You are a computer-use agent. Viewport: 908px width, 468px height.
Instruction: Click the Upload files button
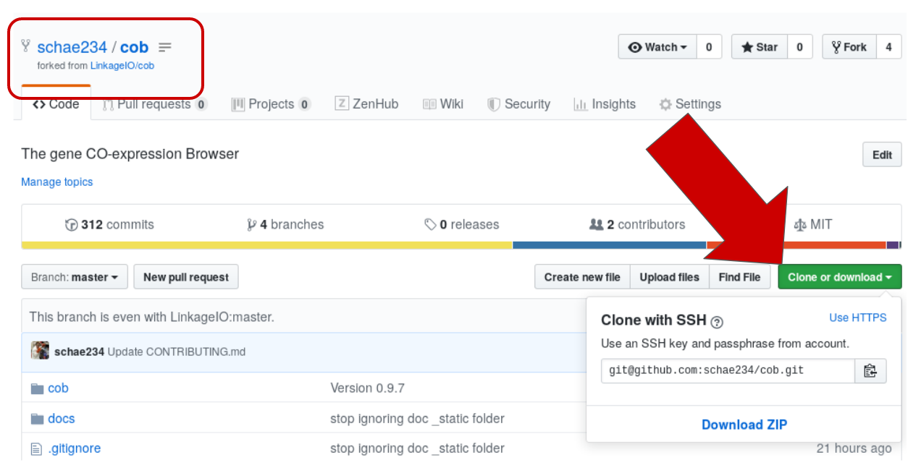[670, 277]
